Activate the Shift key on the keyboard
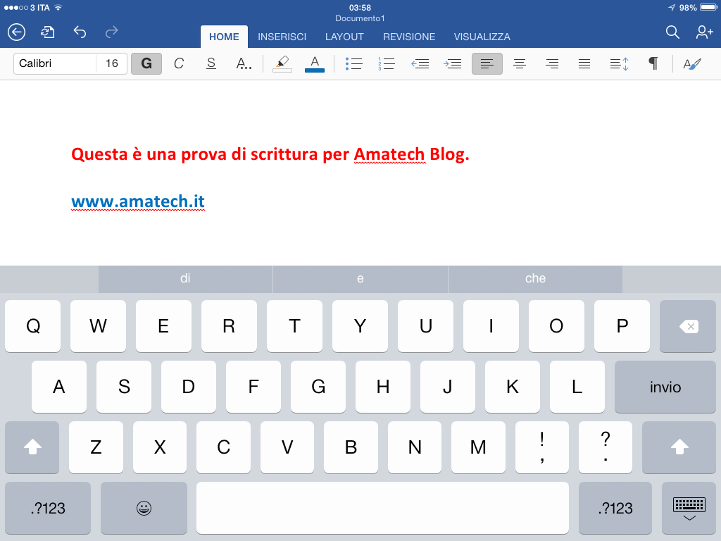The height and width of the screenshot is (541, 721). pos(32,447)
